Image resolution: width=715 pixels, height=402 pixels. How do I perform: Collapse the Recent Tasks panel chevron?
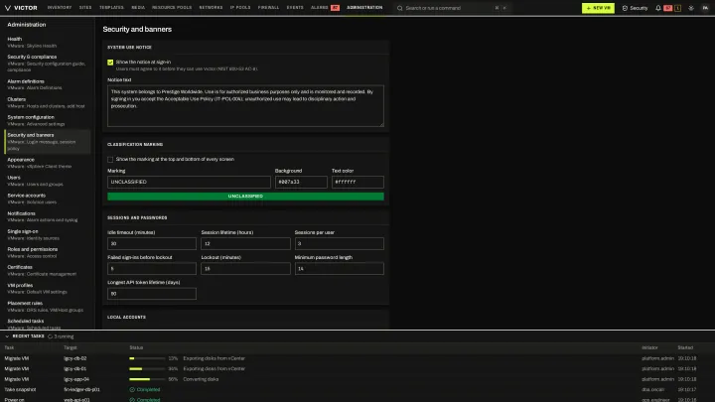click(x=7, y=336)
